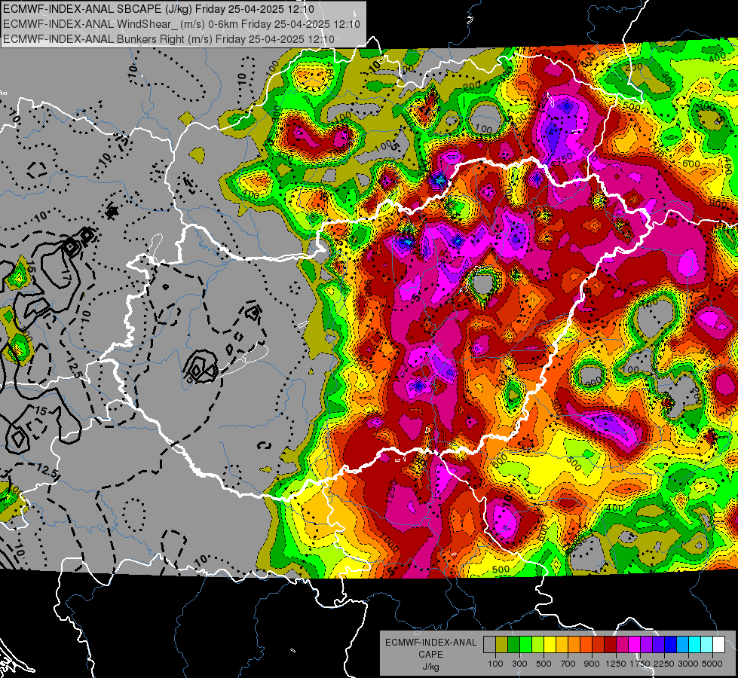Select the cyan legend swatch

694,644
